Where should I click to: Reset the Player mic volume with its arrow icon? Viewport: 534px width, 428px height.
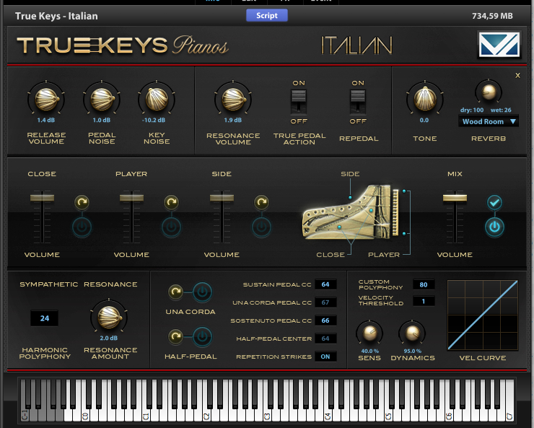click(x=171, y=202)
